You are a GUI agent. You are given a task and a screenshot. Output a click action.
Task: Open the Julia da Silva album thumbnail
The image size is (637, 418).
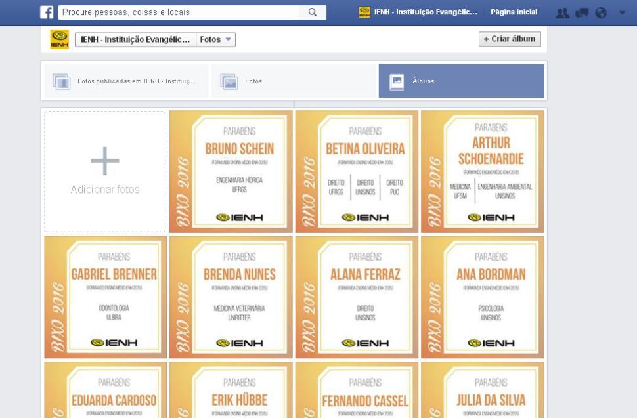(x=483, y=390)
